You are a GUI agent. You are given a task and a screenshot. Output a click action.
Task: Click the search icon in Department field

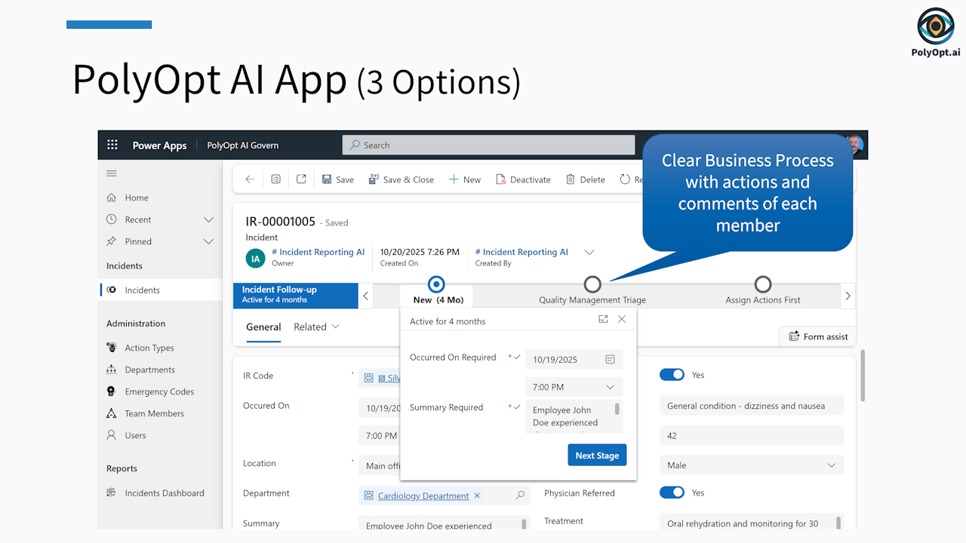pos(520,495)
